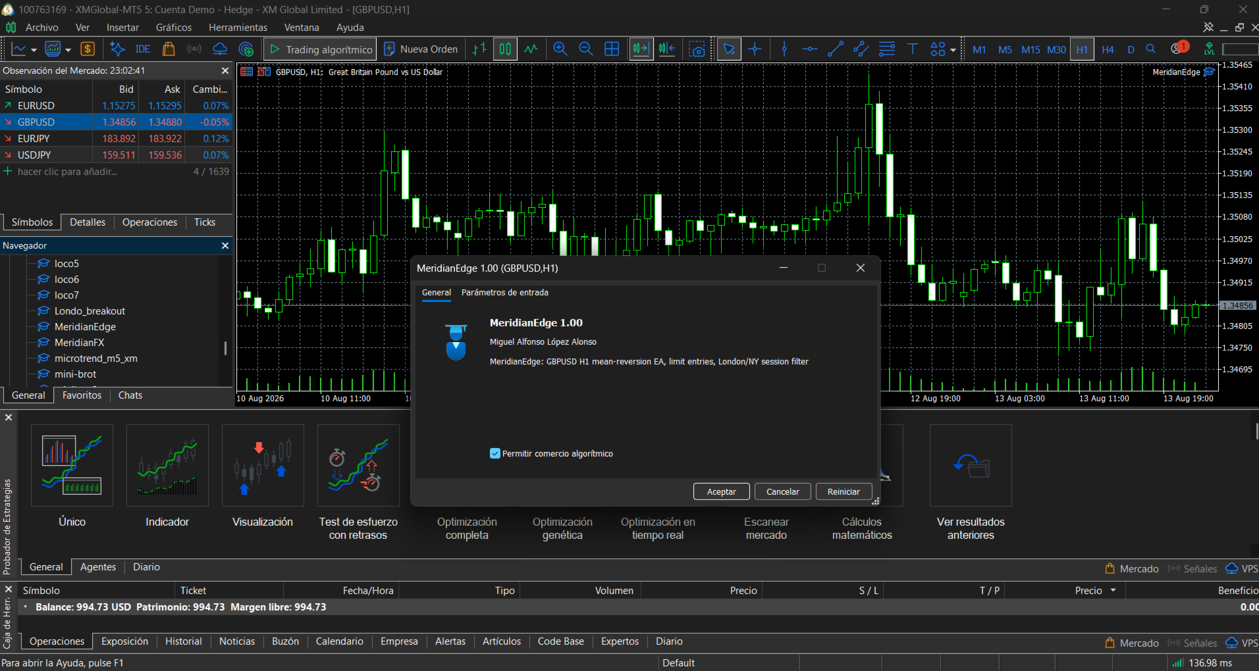Viewport: 1259px width, 671px height.
Task: Select Londo_breakout in Navigator tree
Action: tap(90, 311)
